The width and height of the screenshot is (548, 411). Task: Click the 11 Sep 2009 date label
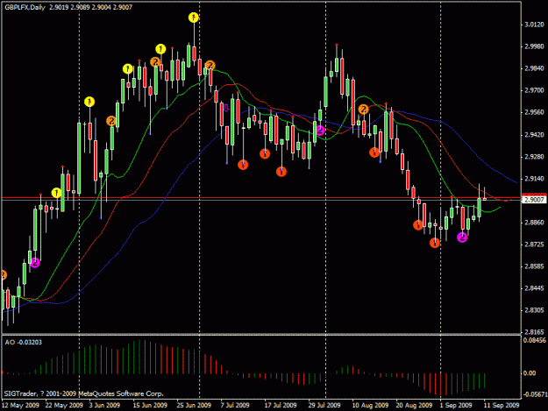tap(502, 405)
